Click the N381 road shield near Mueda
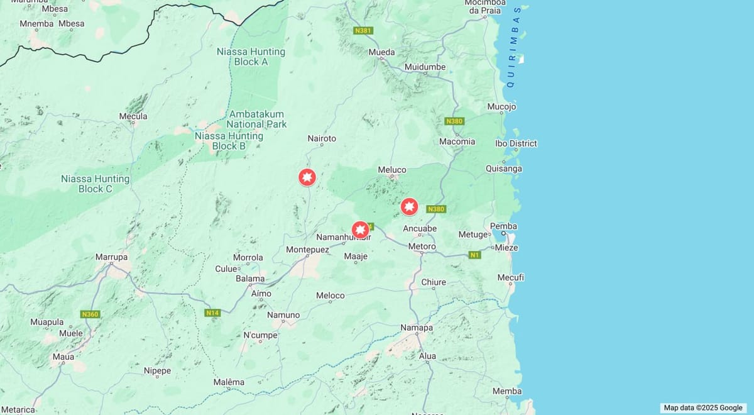The image size is (754, 415). coord(363,30)
